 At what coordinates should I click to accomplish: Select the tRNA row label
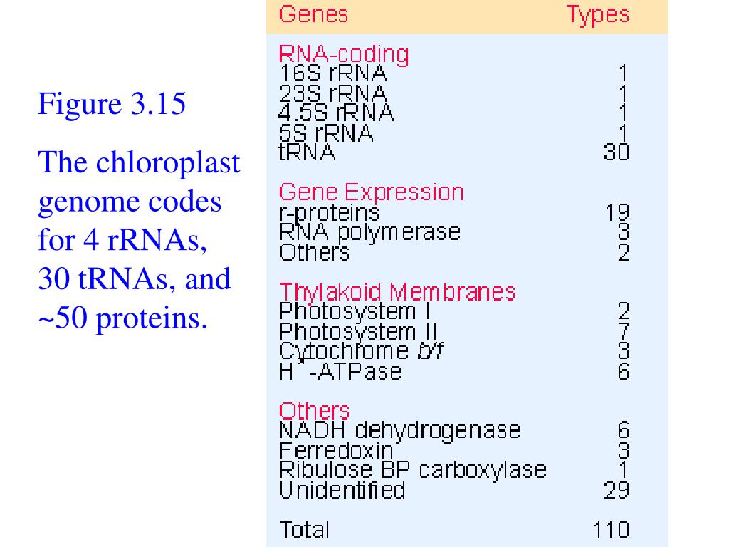pyautogui.click(x=307, y=152)
